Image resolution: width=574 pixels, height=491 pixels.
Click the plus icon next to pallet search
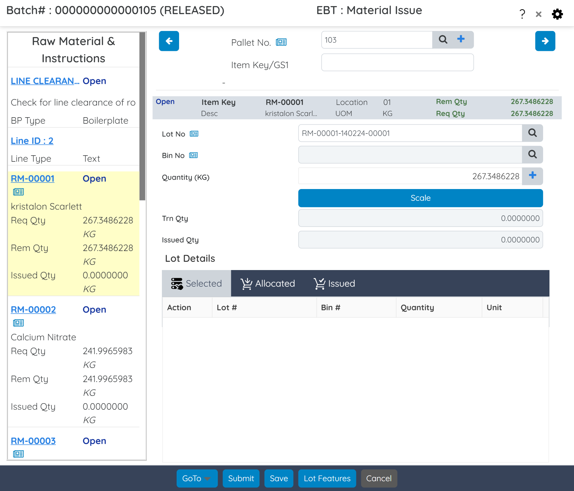tap(461, 39)
